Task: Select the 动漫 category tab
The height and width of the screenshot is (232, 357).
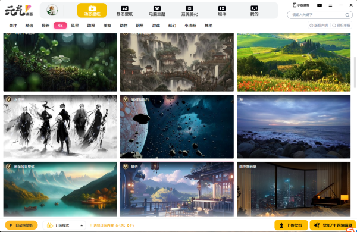Action: point(91,26)
